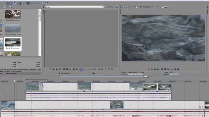Toggle preview on external monitor icon
The height and width of the screenshot is (117, 209).
pyautogui.click(x=128, y=7)
